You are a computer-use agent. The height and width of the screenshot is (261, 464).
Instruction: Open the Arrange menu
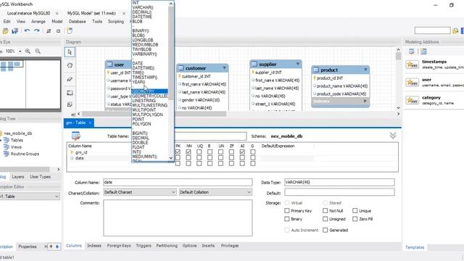tap(38, 22)
